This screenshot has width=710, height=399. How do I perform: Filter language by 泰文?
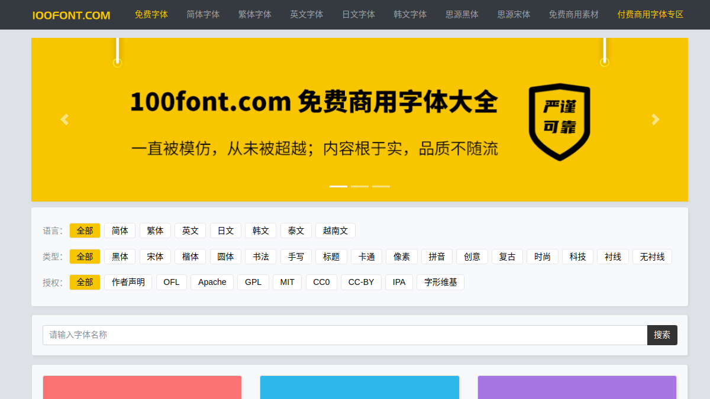pos(296,231)
